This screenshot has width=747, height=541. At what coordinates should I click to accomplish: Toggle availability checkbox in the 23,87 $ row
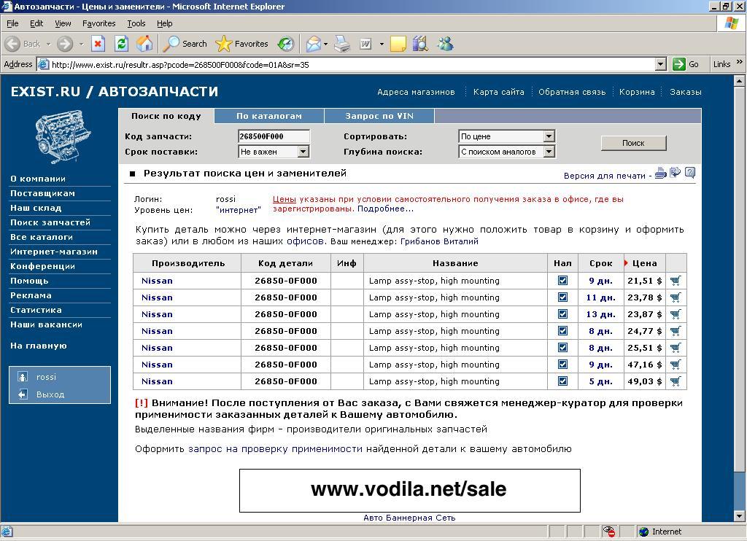[562, 314]
